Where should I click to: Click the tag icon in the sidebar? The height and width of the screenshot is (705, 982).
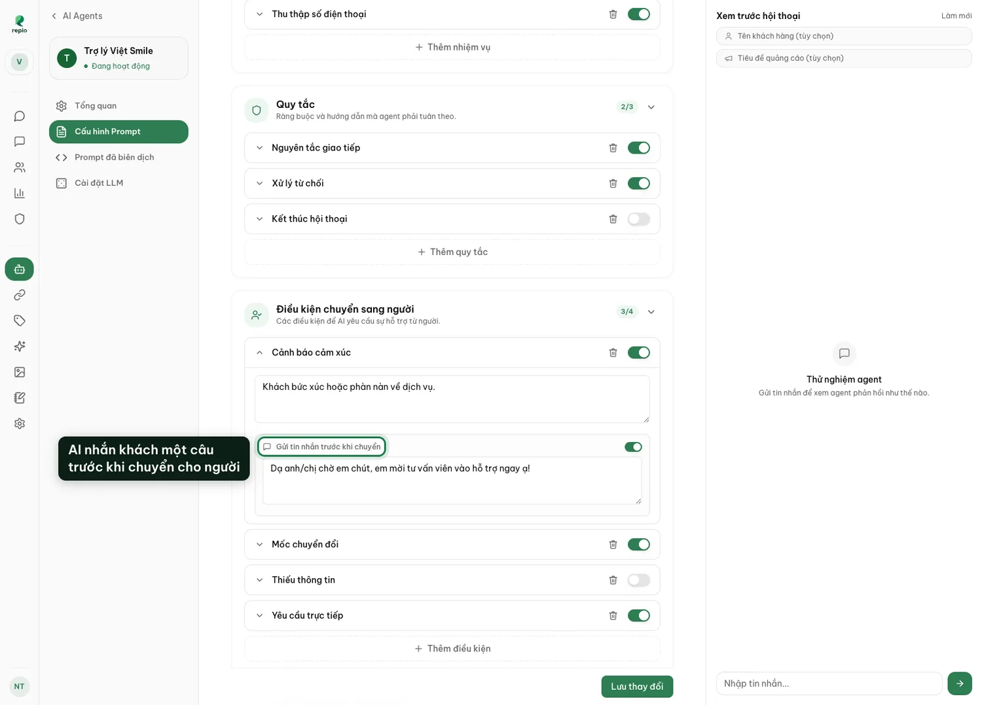20,320
